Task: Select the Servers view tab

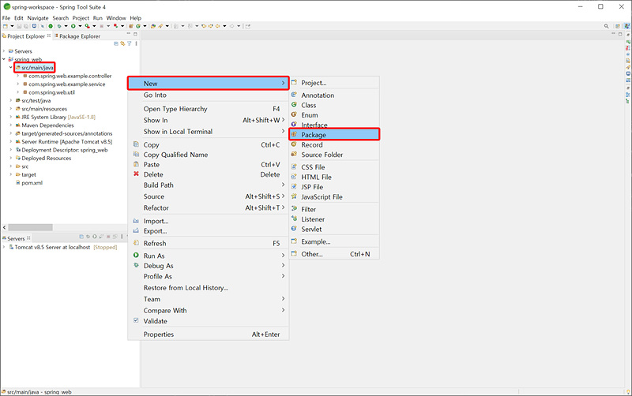Action: (16, 238)
